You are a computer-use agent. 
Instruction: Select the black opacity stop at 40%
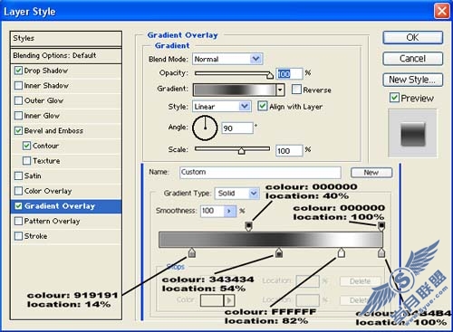pos(248,226)
